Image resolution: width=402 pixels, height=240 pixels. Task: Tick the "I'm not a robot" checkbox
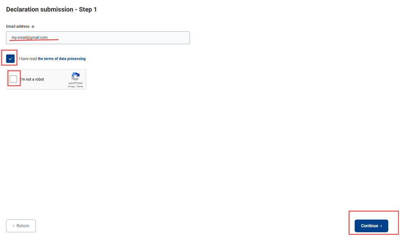point(13,79)
